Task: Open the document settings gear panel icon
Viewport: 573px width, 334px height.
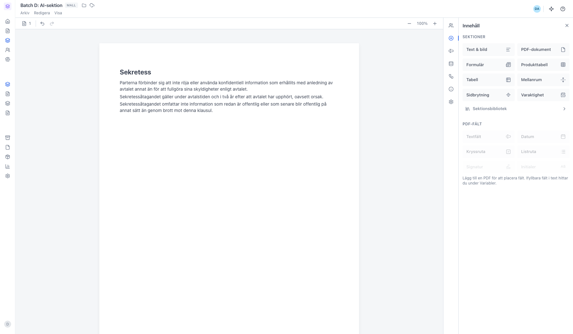Action: click(451, 102)
